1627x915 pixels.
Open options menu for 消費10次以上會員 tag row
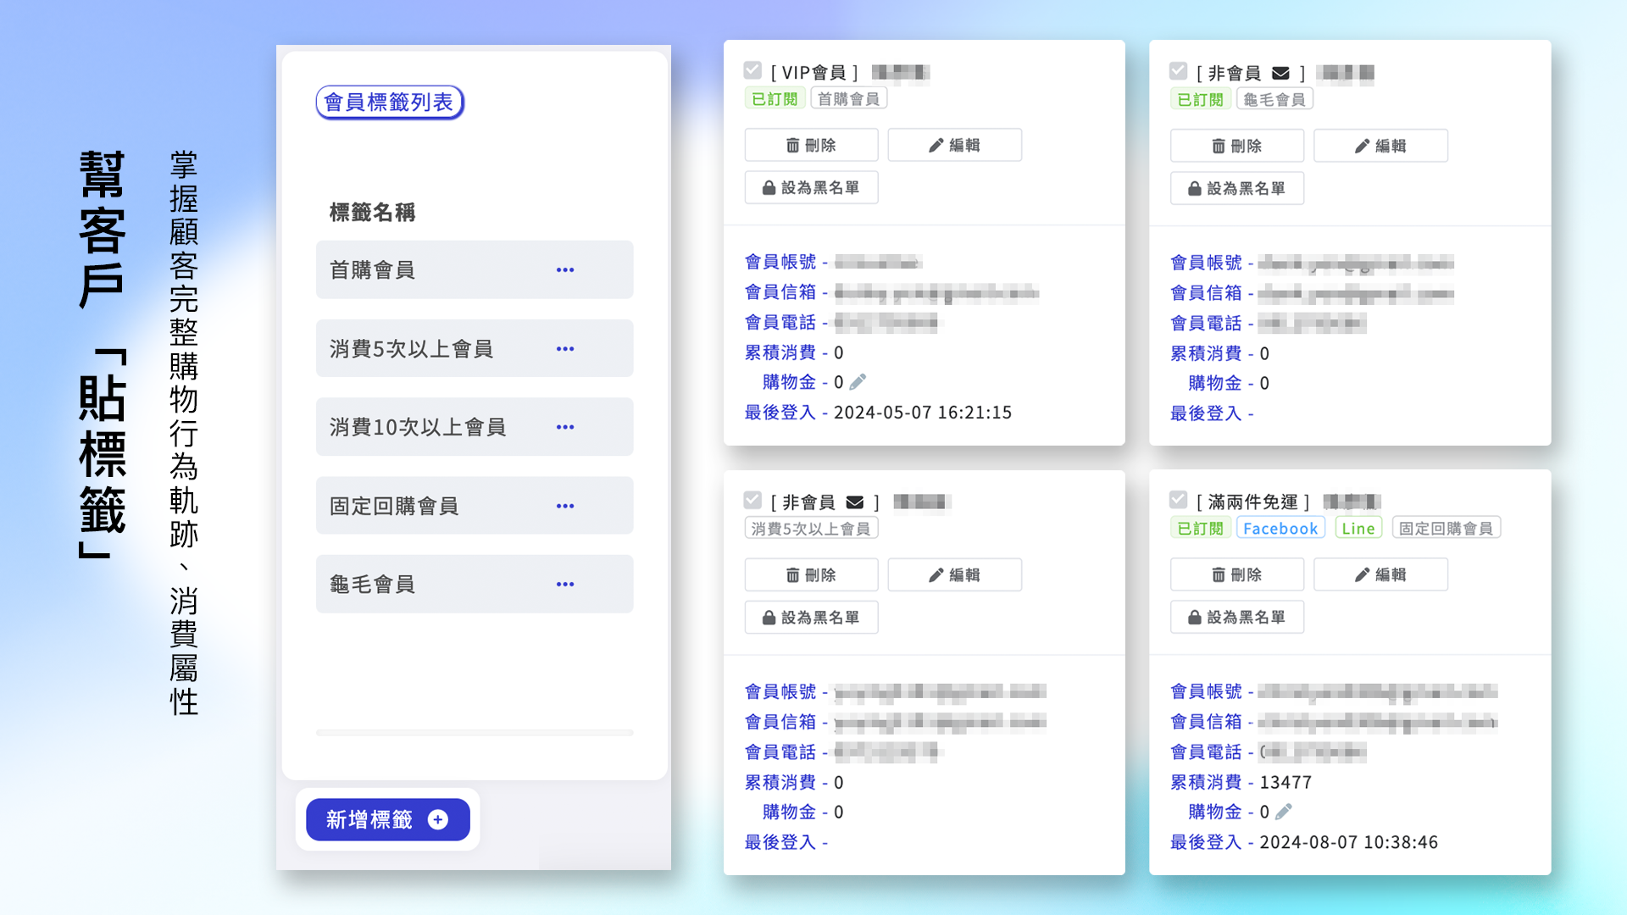pos(565,427)
